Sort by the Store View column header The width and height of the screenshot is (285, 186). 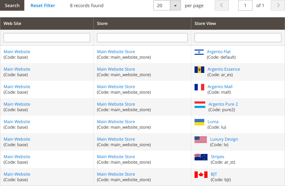coord(238,23)
